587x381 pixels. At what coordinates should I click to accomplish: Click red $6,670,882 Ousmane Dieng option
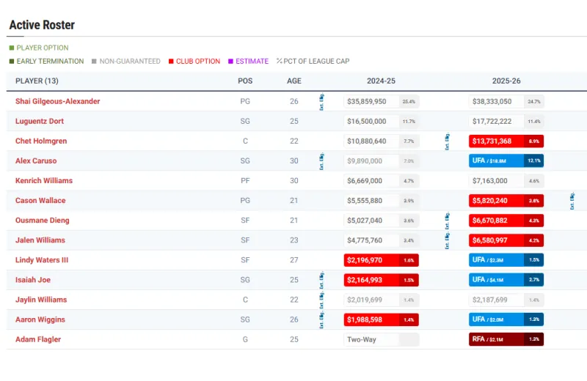tap(506, 221)
